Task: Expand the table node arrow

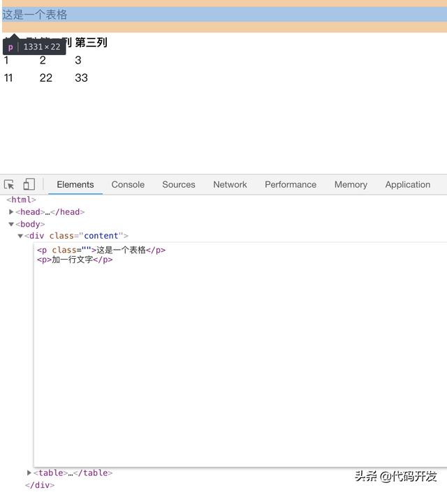Action: coord(29,472)
